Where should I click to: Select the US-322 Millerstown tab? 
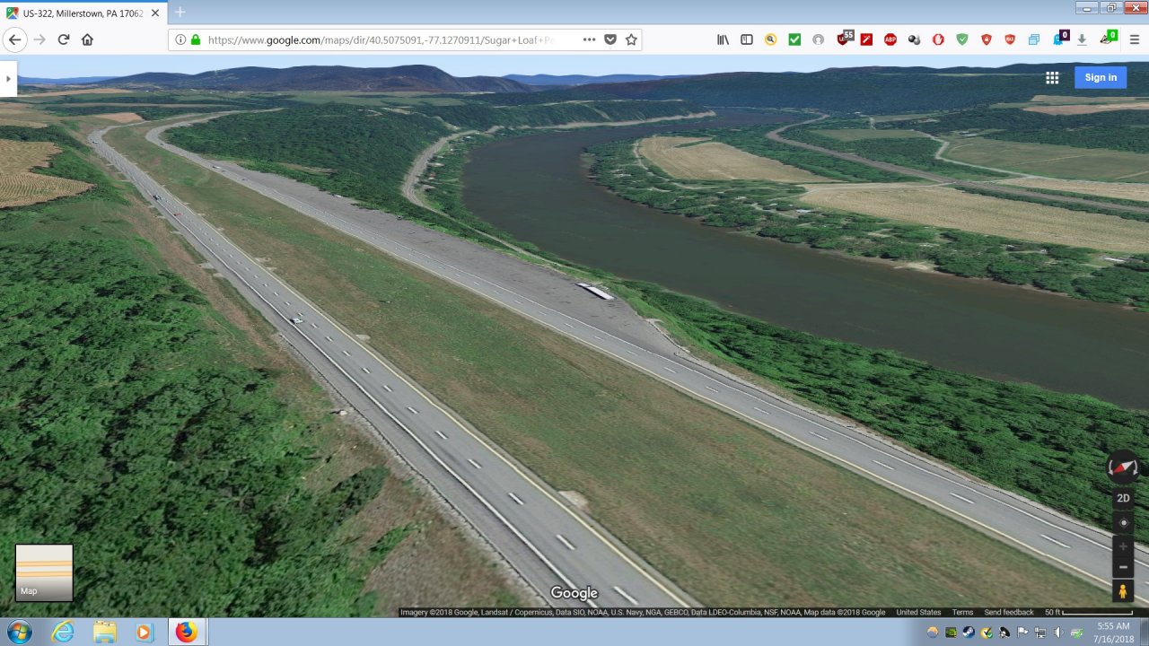[x=81, y=13]
